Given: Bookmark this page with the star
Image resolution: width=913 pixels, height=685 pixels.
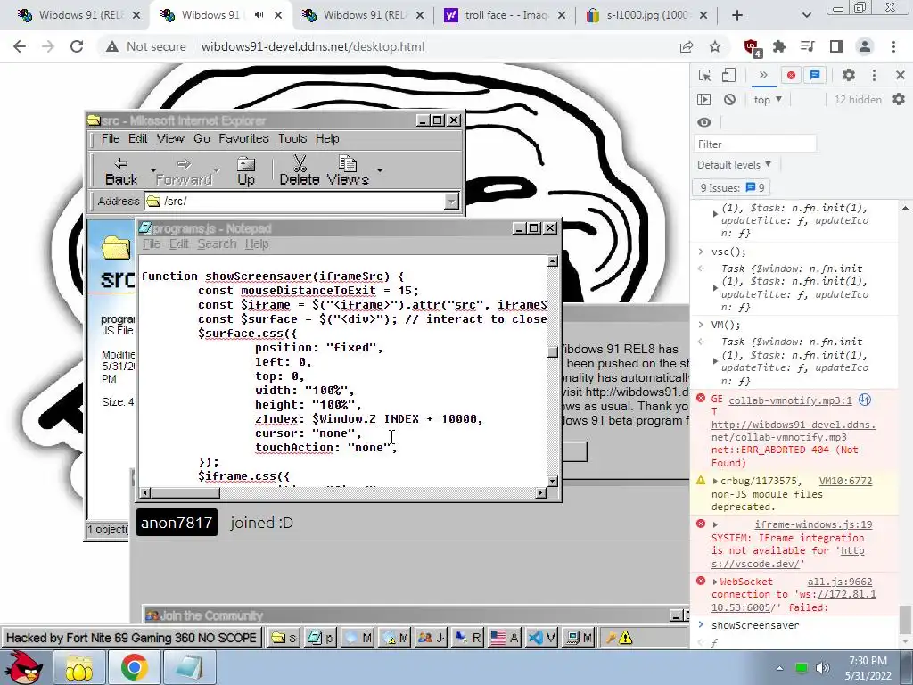Looking at the screenshot, I should pos(715,46).
